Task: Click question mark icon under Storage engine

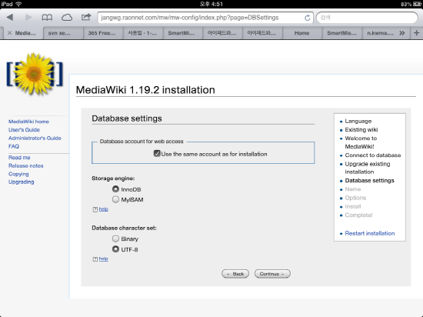Action: (x=95, y=209)
